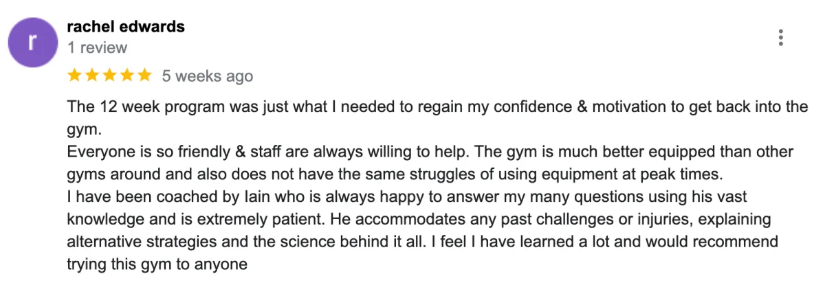Viewport: 825px width, 285px height.
Task: Select the fifth rating star
Action: (143, 76)
